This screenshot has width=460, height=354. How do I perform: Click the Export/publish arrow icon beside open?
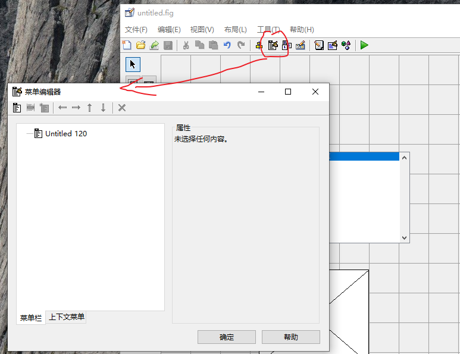click(x=154, y=45)
